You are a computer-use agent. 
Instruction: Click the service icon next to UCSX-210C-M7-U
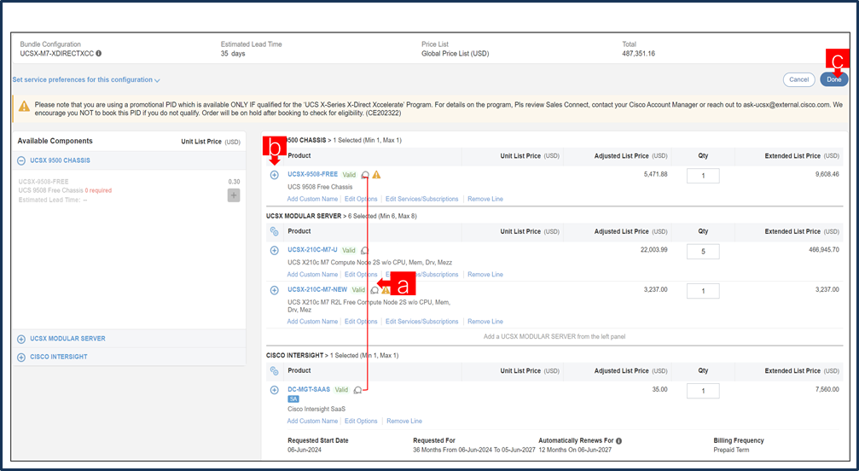(x=365, y=250)
